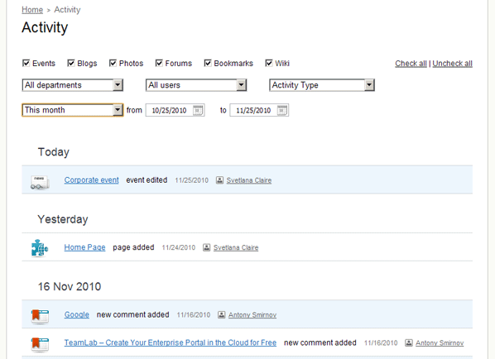
Task: Click the Uncheck all link
Action: (x=453, y=64)
